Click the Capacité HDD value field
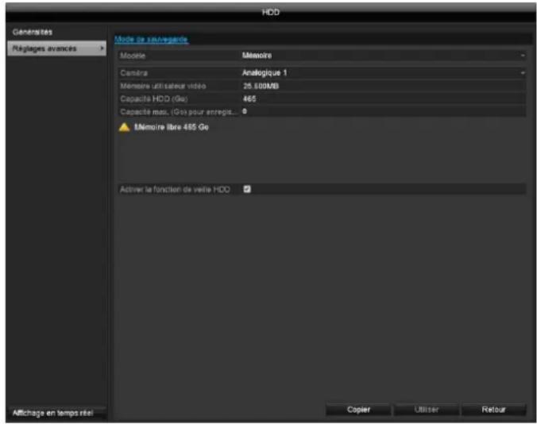 (383, 99)
